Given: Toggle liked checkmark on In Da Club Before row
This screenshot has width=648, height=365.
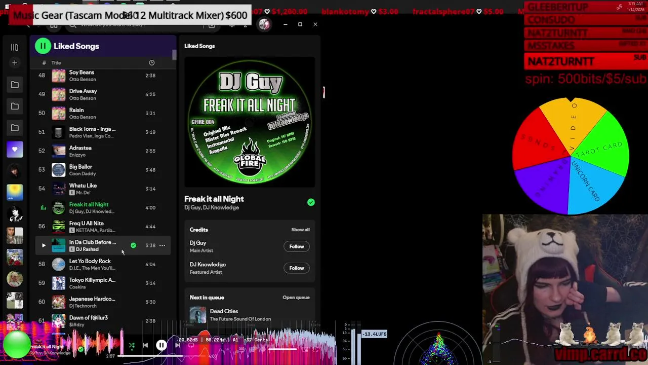Looking at the screenshot, I should 133,245.
